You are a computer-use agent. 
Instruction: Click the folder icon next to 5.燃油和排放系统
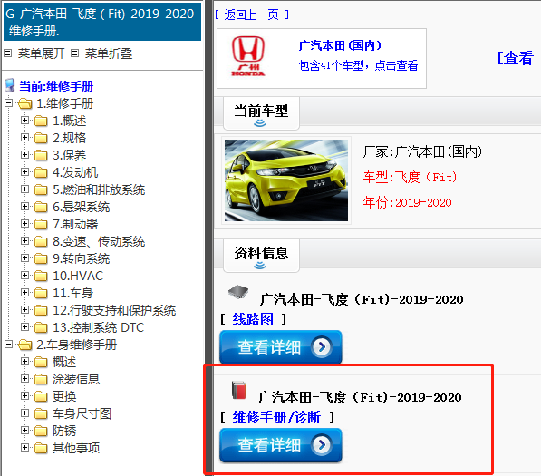41,189
